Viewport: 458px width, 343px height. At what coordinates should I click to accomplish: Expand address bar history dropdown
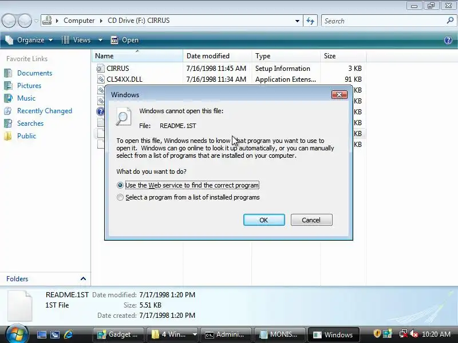tap(297, 21)
